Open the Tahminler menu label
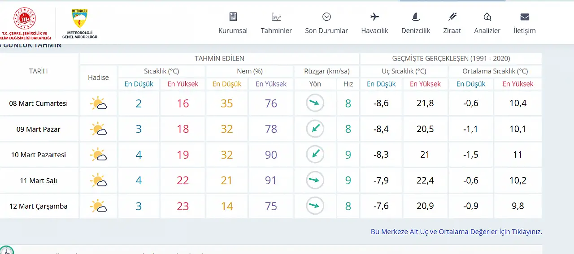574x254 pixels. pyautogui.click(x=276, y=31)
